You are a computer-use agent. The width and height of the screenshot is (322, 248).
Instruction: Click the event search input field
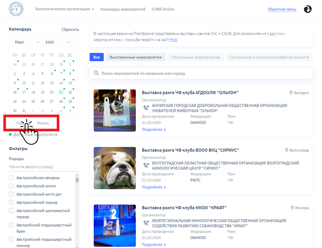click(204, 73)
